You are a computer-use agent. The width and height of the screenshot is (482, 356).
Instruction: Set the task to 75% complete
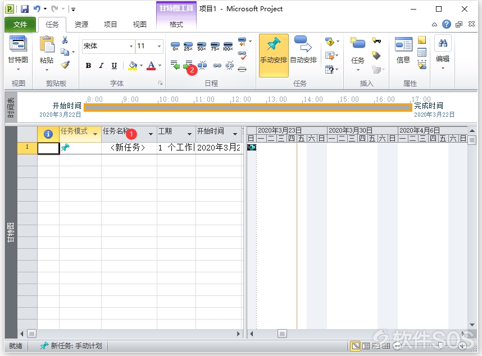click(x=215, y=46)
